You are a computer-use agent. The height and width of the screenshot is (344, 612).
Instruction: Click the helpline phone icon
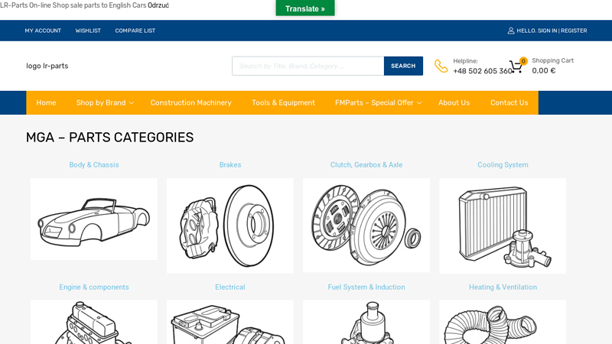441,66
